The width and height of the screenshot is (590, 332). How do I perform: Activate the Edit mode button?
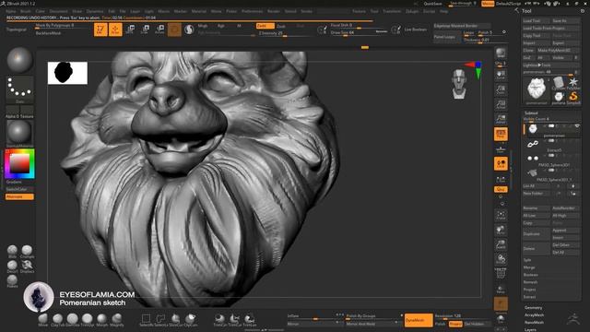[100, 30]
